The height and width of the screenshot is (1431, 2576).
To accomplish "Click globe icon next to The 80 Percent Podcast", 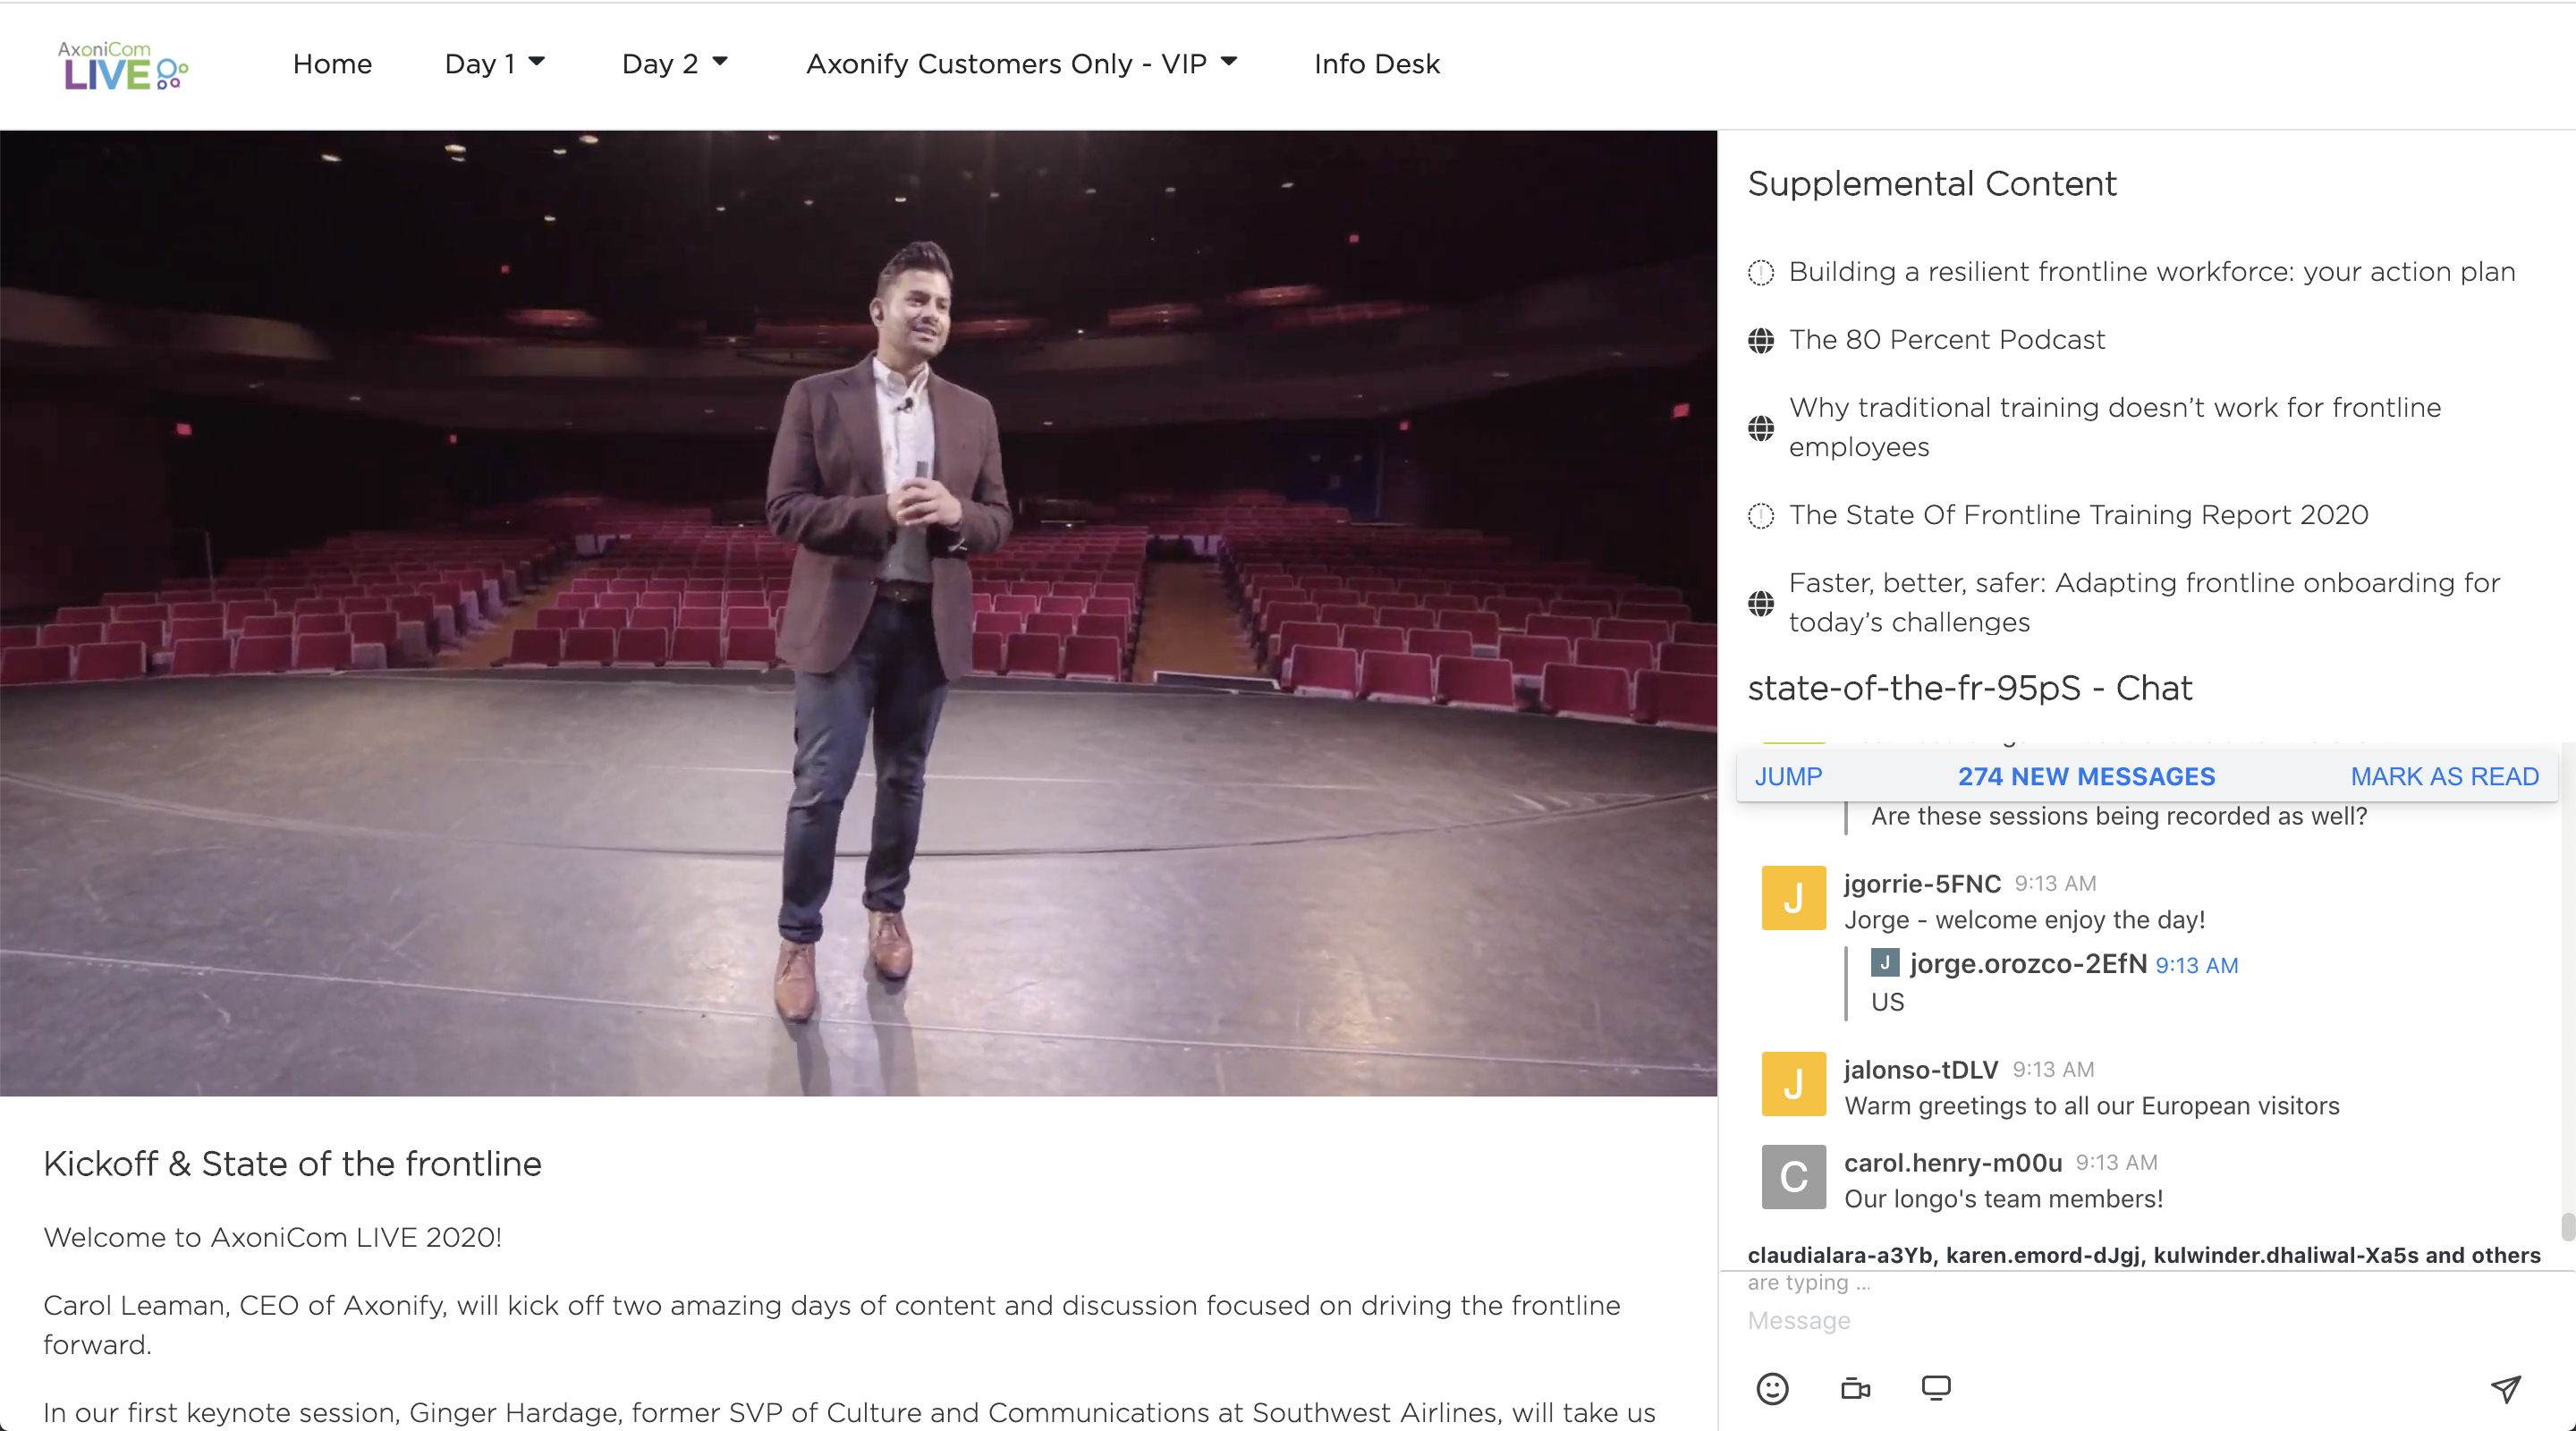I will coord(1761,341).
